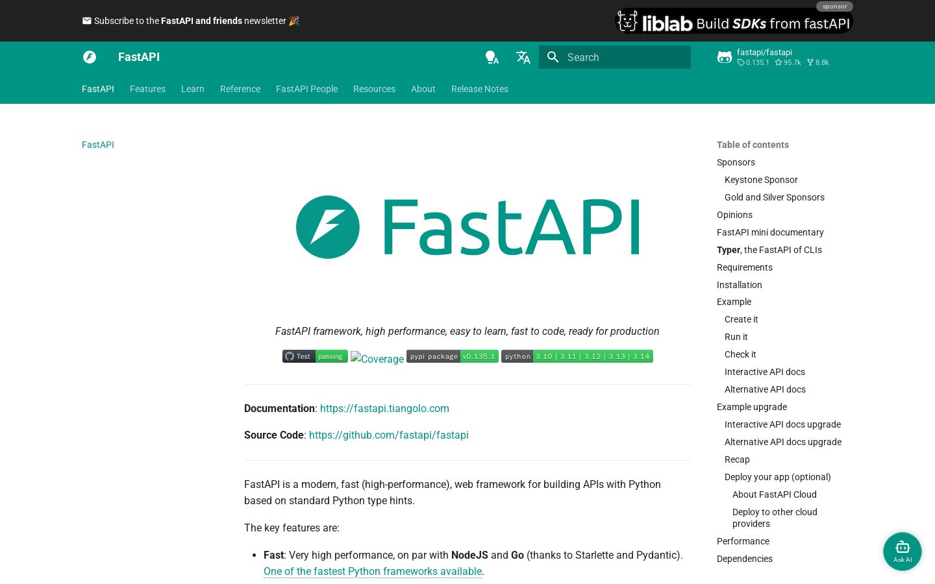Go to the Example section
Viewport: 935px width, 584px height.
(x=734, y=302)
